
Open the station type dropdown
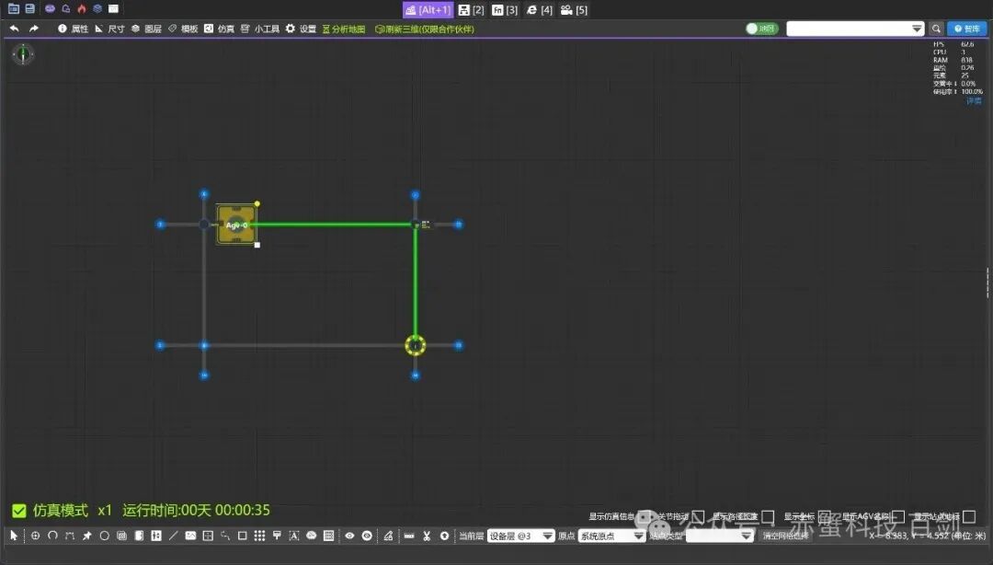[x=720, y=536]
